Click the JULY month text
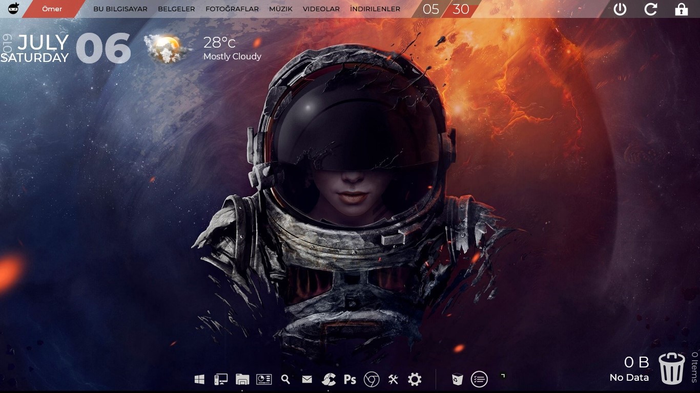Viewport: 700px width, 393px height. (43, 43)
